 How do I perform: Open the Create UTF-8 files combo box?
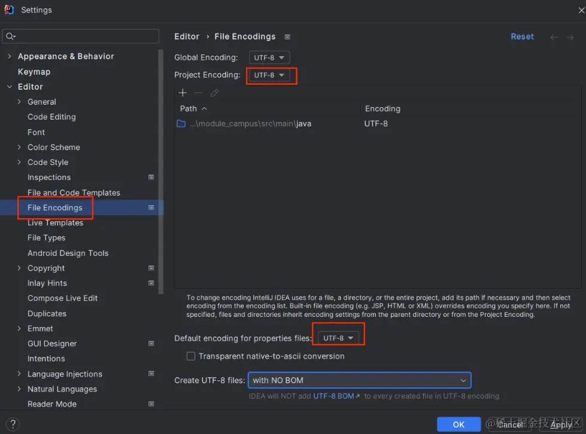(x=360, y=380)
